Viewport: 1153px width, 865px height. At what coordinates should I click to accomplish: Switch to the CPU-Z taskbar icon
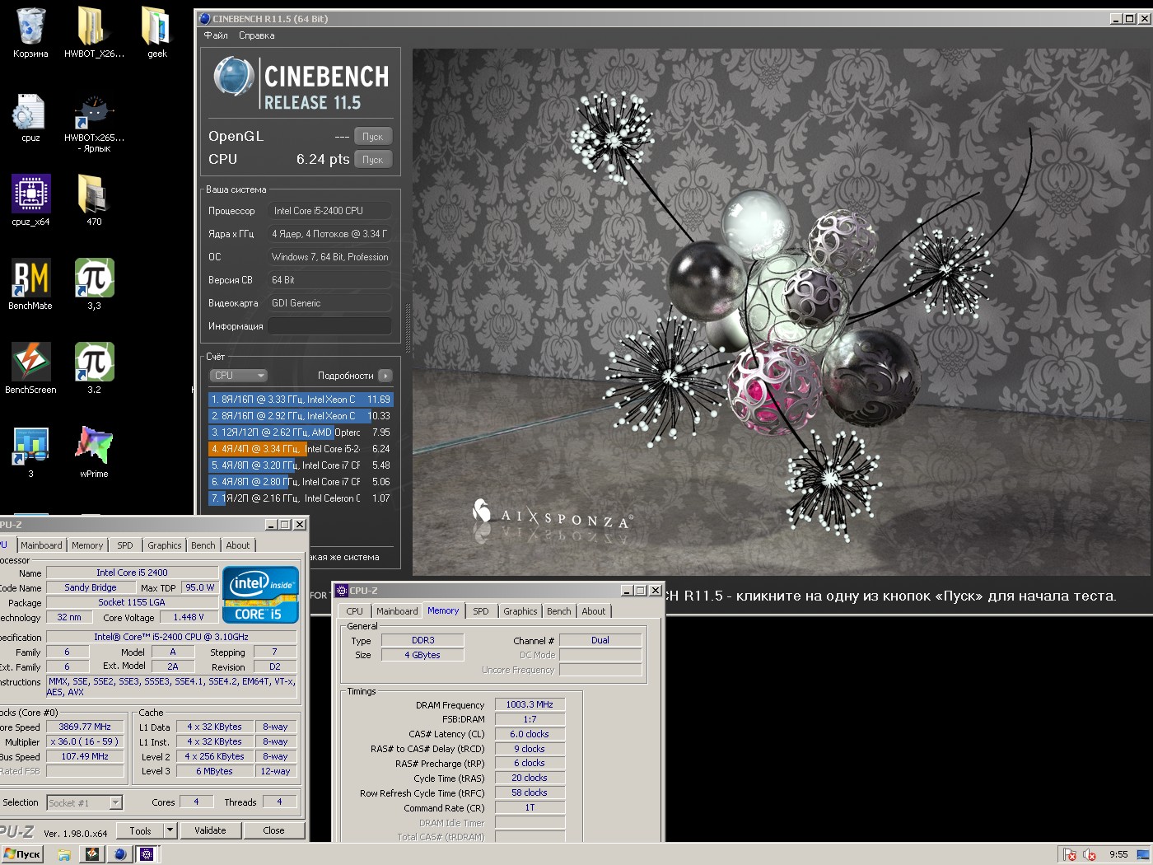click(x=147, y=854)
